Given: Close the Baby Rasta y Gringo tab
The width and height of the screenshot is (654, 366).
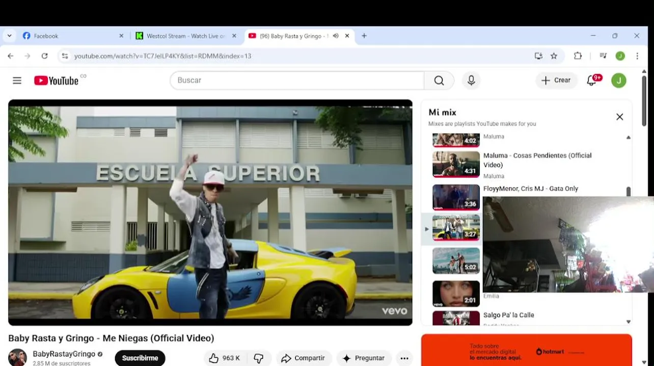Looking at the screenshot, I should tap(347, 36).
